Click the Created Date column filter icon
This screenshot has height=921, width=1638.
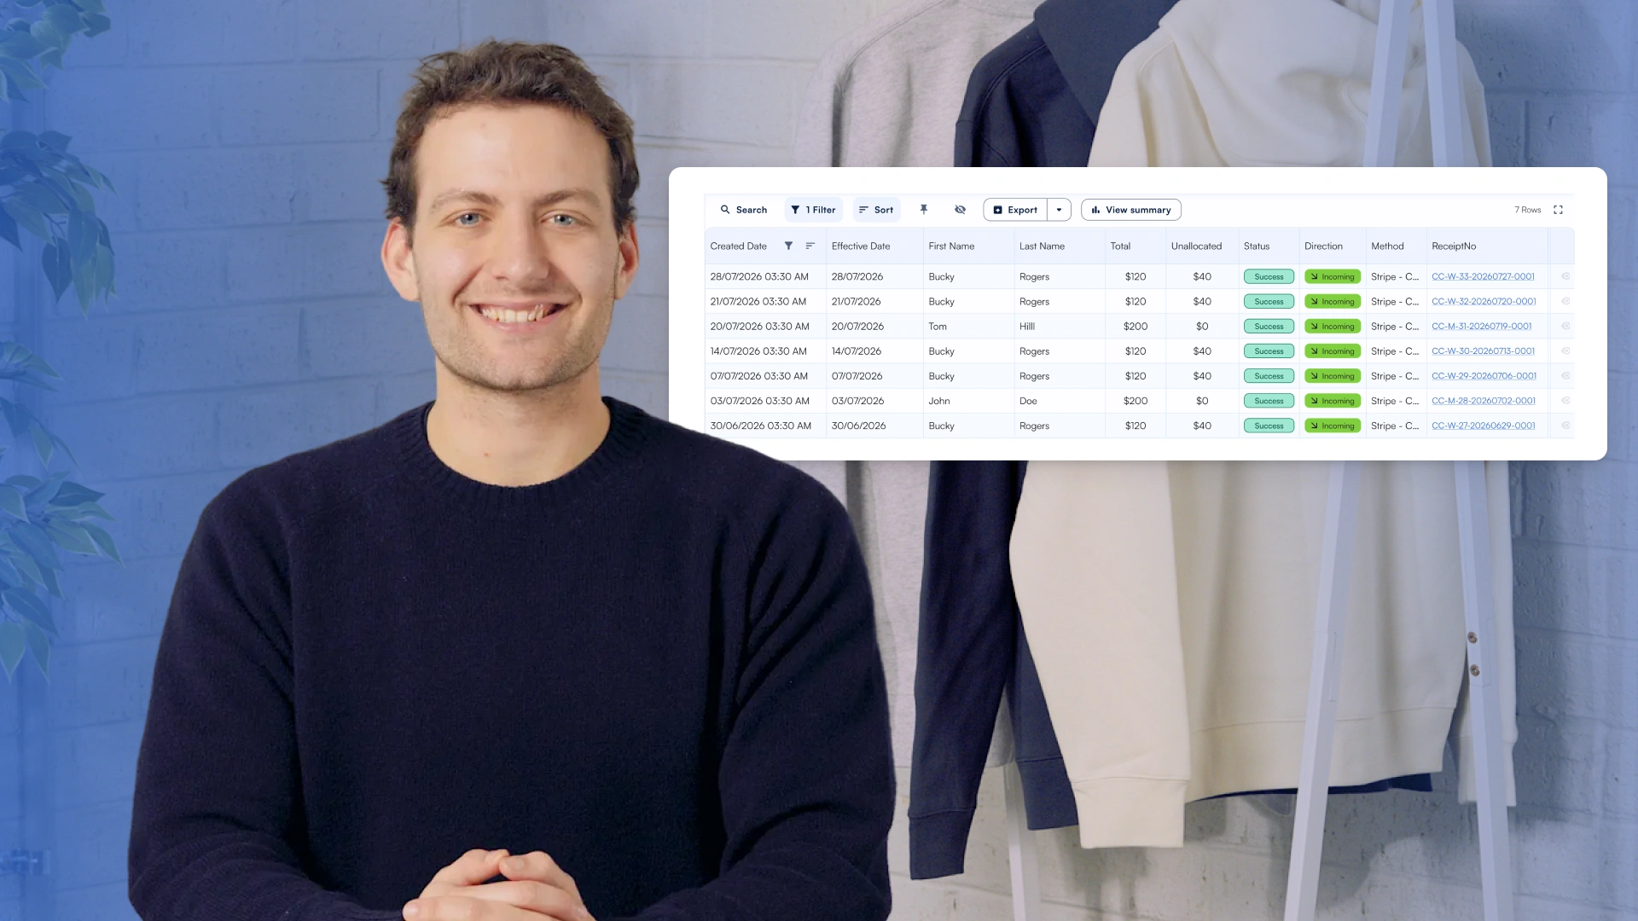tap(788, 246)
